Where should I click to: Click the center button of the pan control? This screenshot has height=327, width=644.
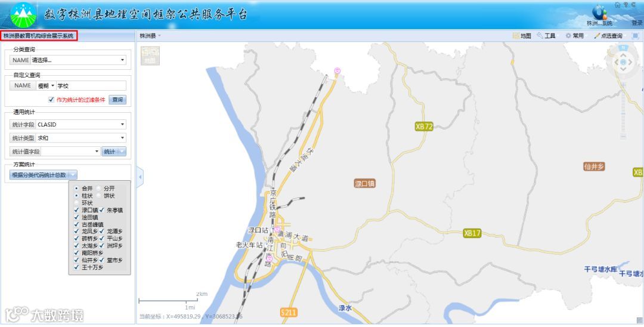point(623,62)
